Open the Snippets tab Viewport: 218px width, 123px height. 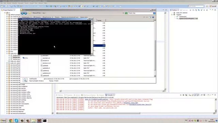[x=100, y=95]
